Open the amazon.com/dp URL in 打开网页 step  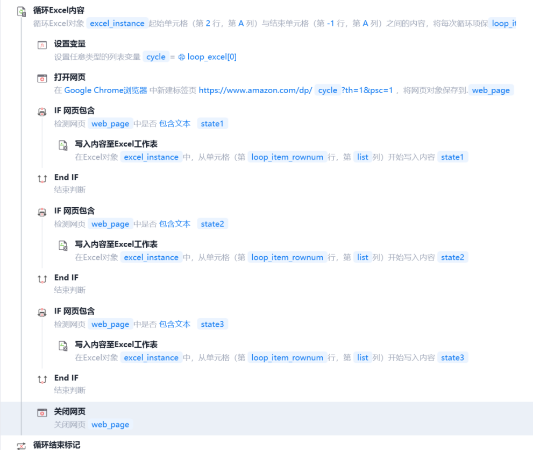tap(255, 90)
